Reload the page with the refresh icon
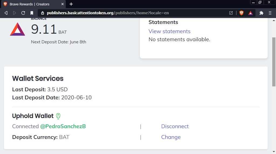Image resolution: width=276 pixels, height=154 pixels. point(23,13)
